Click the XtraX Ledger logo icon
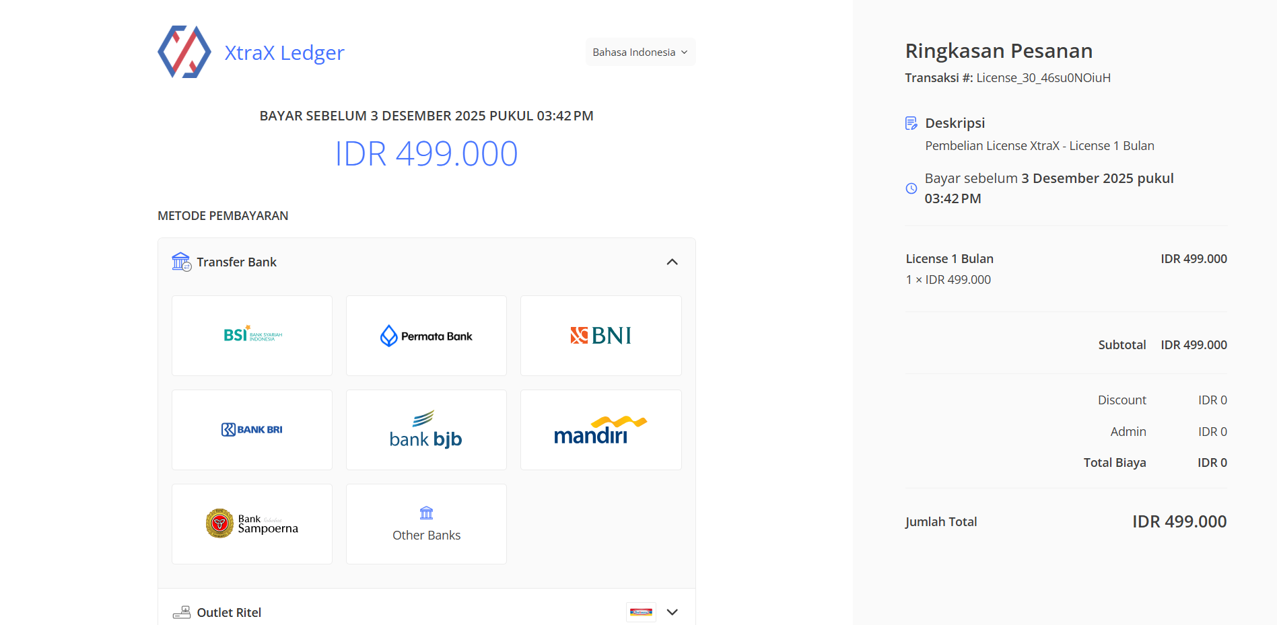 pos(184,52)
